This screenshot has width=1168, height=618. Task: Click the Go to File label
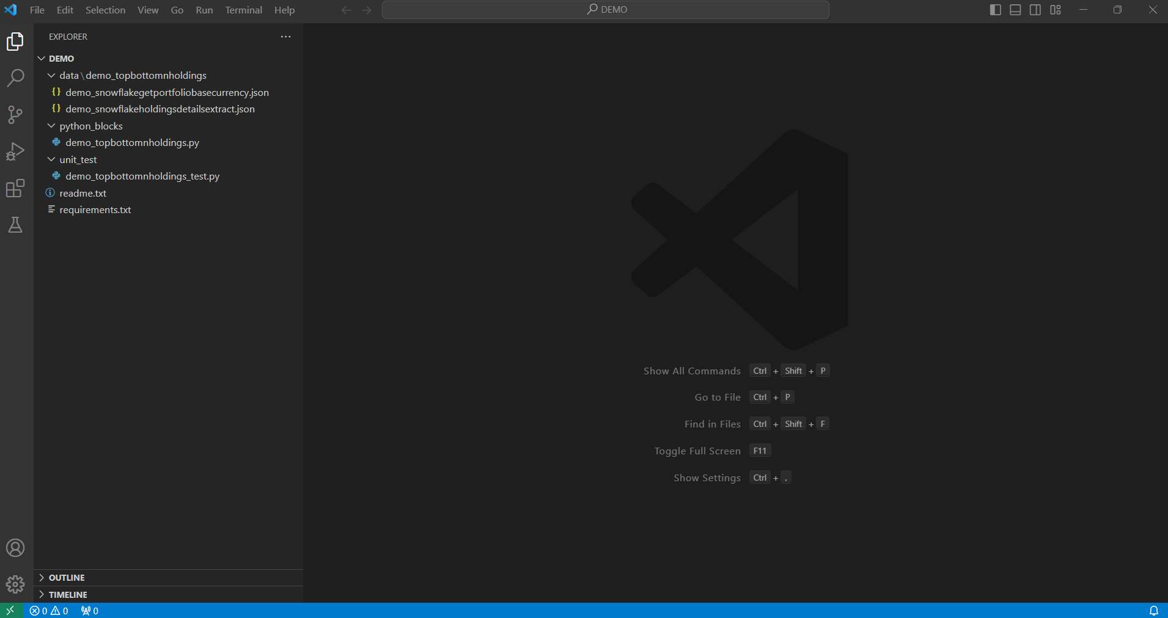click(718, 397)
